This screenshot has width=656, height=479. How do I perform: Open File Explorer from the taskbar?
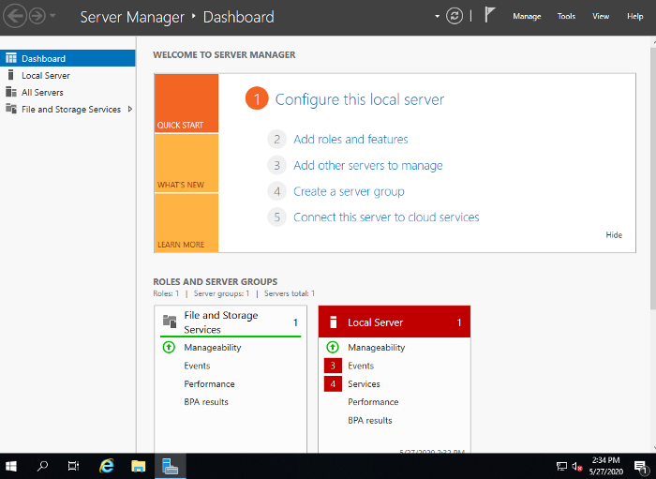click(138, 466)
